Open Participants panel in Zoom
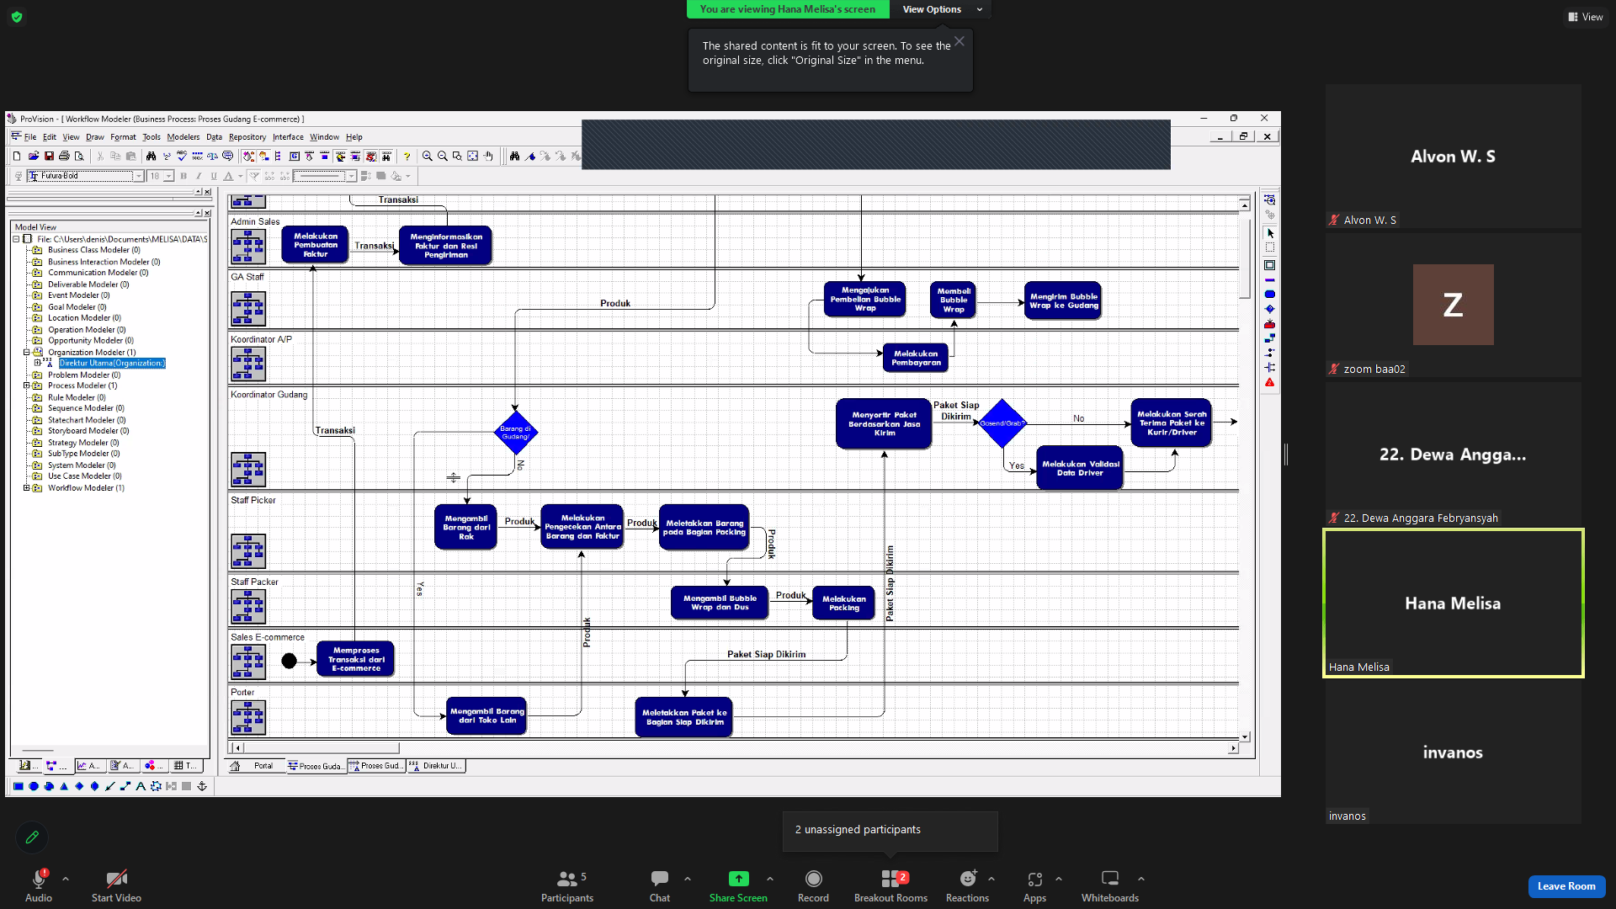Viewport: 1616px width, 909px height. [x=567, y=886]
